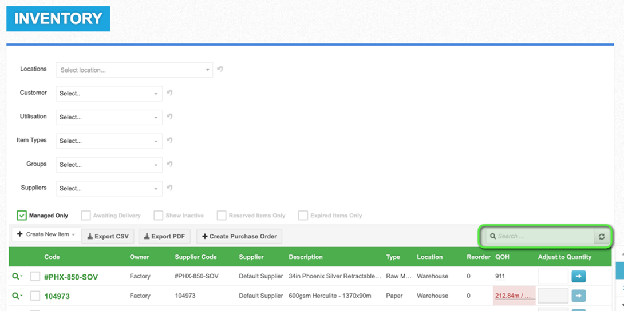The width and height of the screenshot is (624, 311).
Task: Reset the Suppliers filter with its undo icon
Action: tap(169, 188)
